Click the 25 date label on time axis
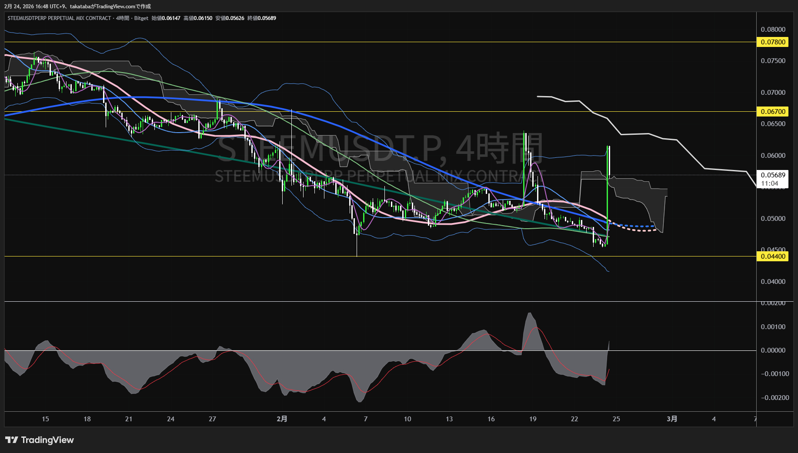The image size is (798, 453). coord(616,419)
